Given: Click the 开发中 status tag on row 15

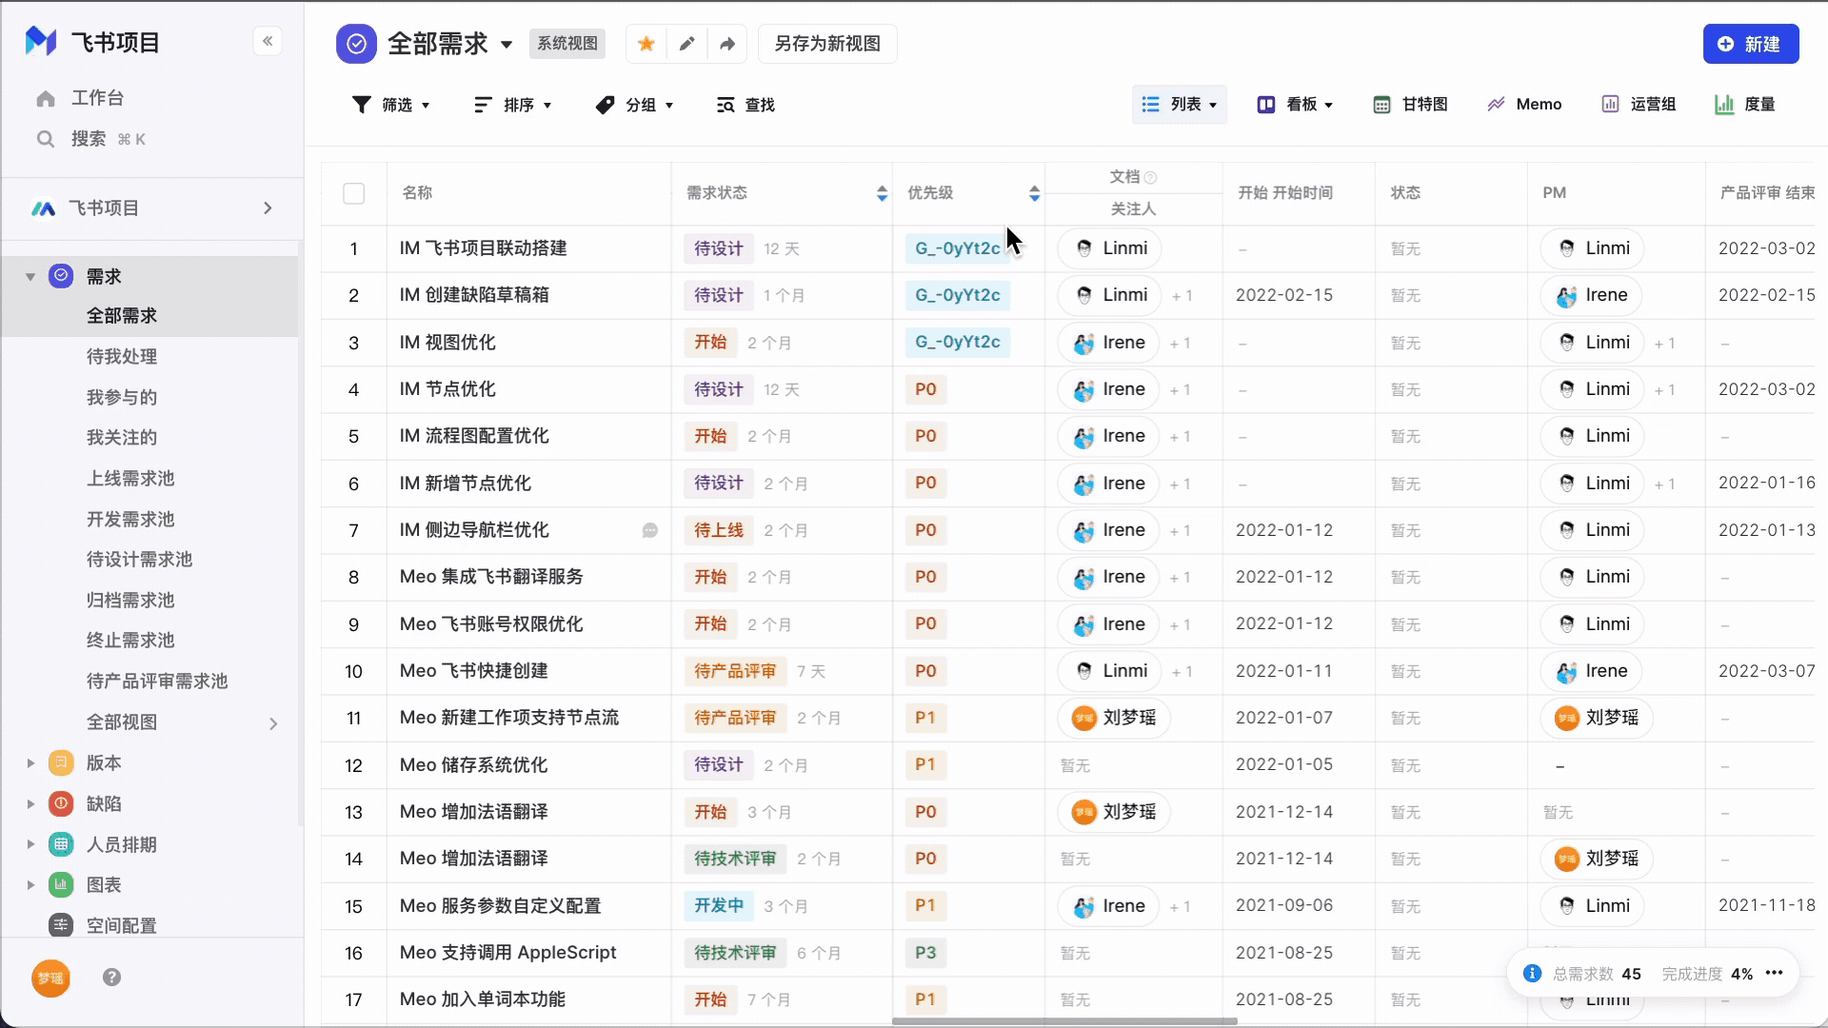Looking at the screenshot, I should (x=719, y=906).
